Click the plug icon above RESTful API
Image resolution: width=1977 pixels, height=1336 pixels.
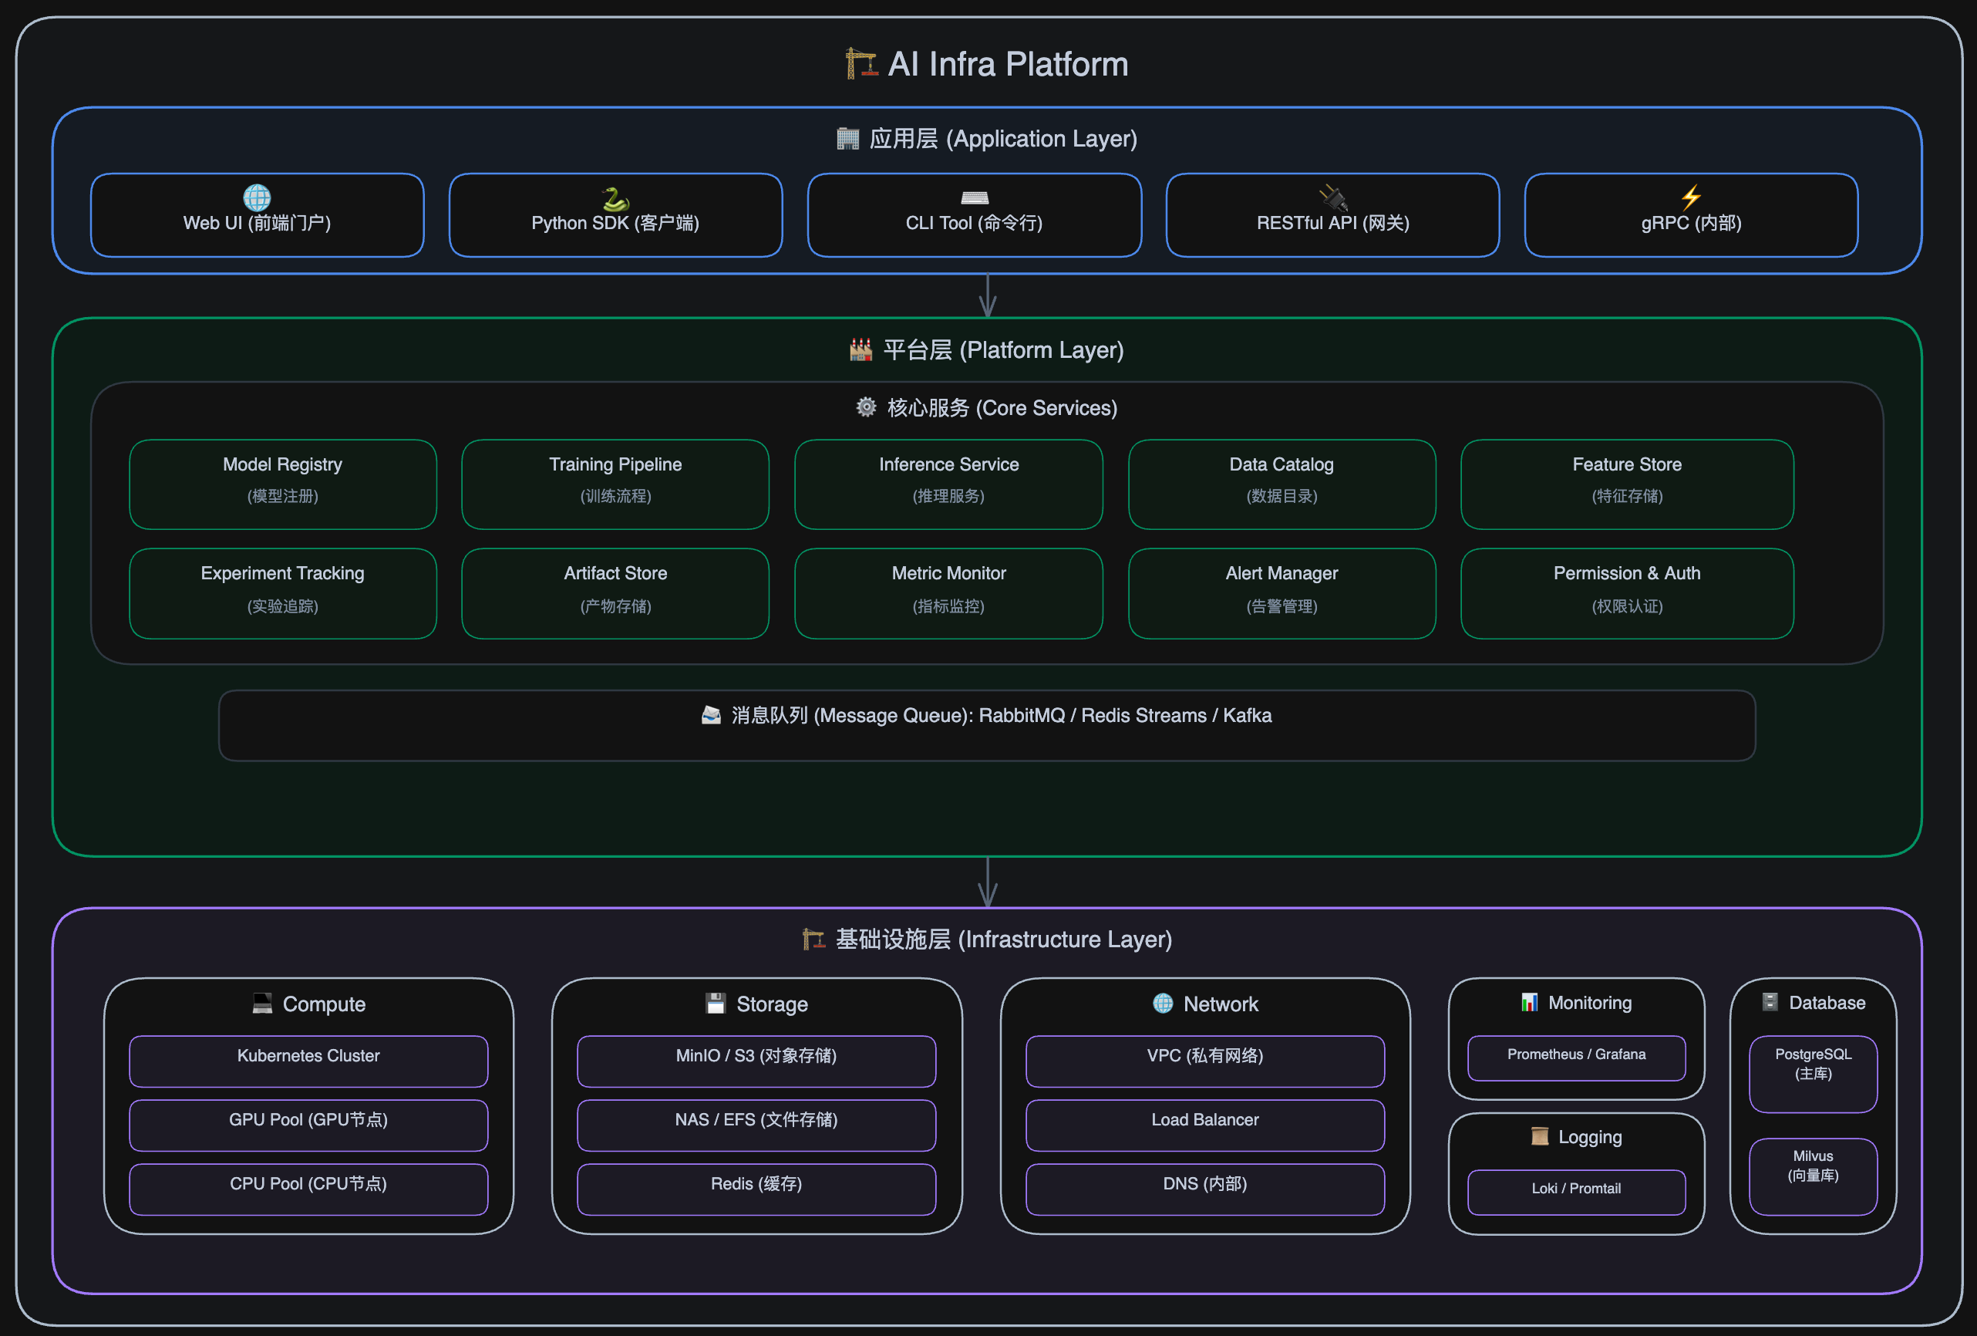coord(1333,198)
